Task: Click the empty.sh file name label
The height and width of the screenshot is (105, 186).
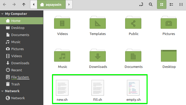Action: click(133, 100)
